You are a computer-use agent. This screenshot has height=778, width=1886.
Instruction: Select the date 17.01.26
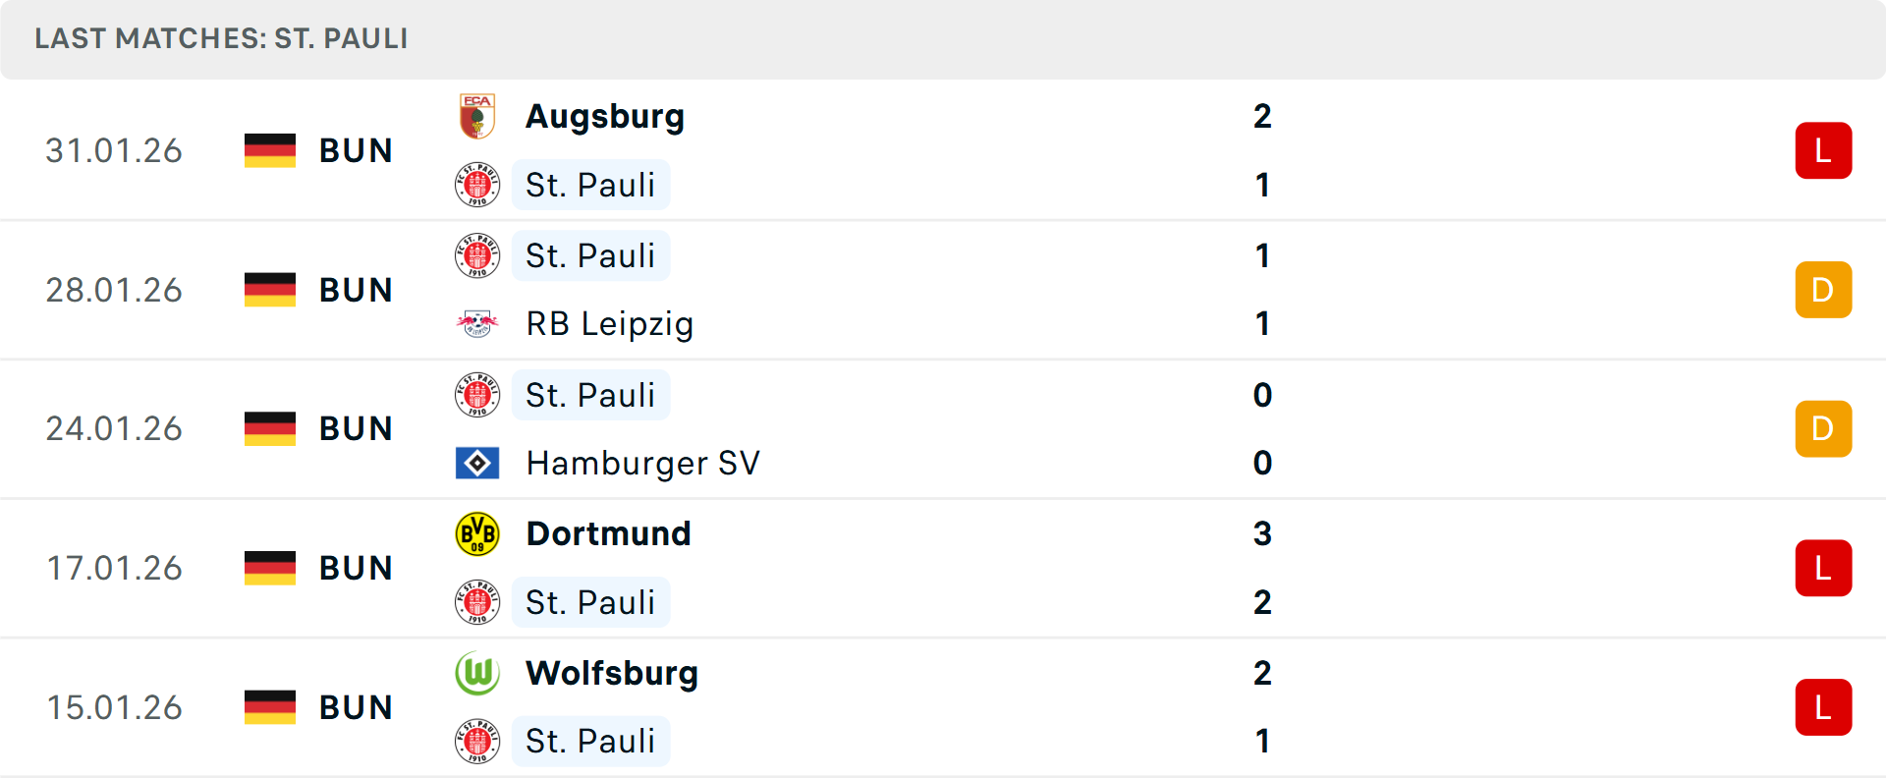tap(114, 568)
